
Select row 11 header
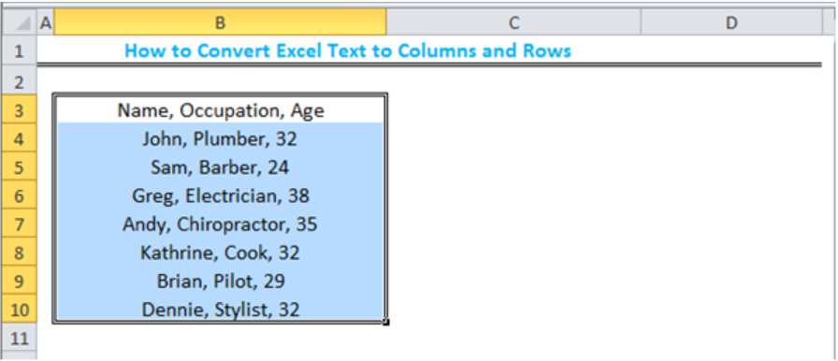coord(20,338)
